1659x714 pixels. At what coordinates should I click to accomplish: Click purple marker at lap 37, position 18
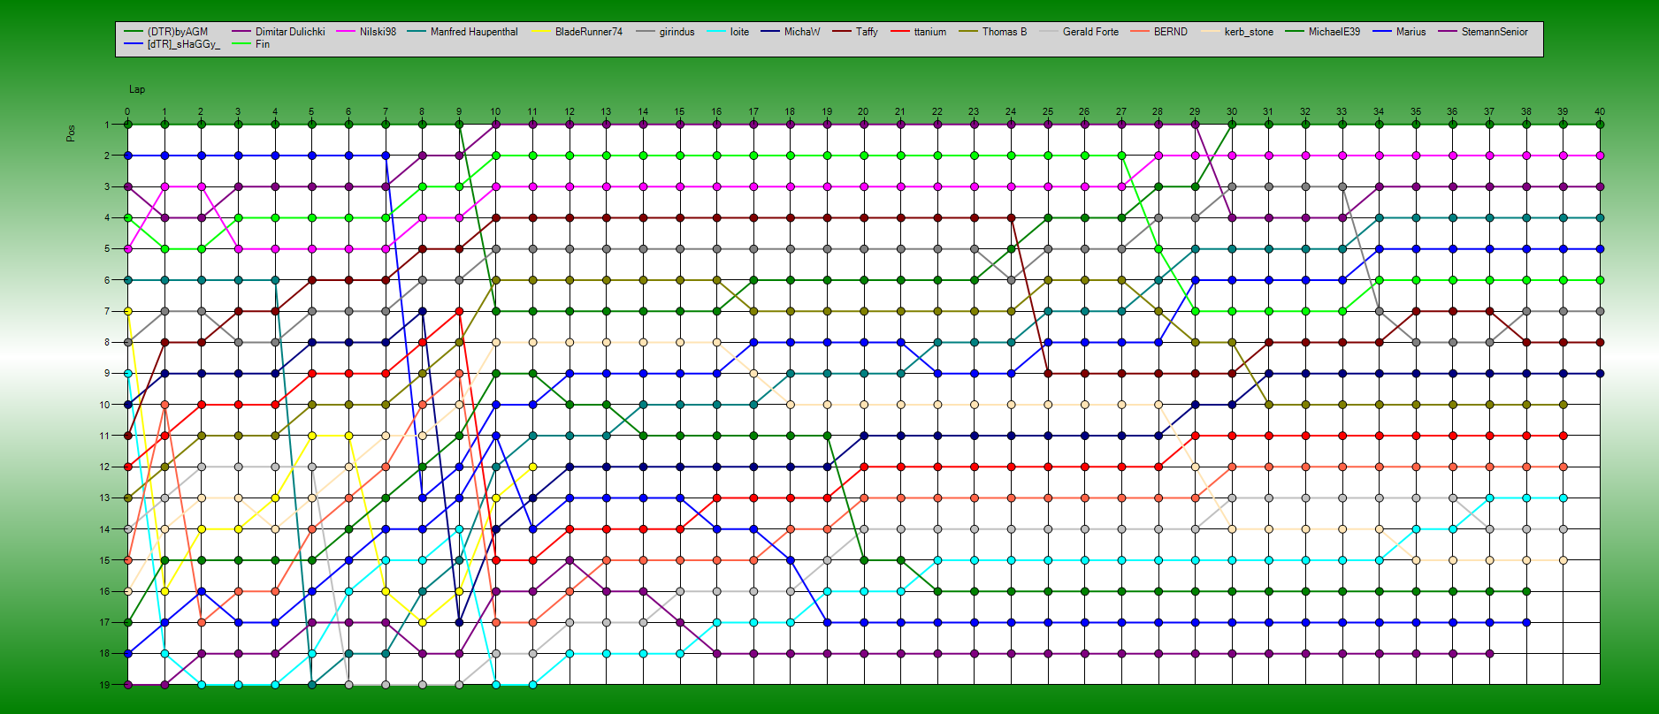pyautogui.click(x=1489, y=654)
